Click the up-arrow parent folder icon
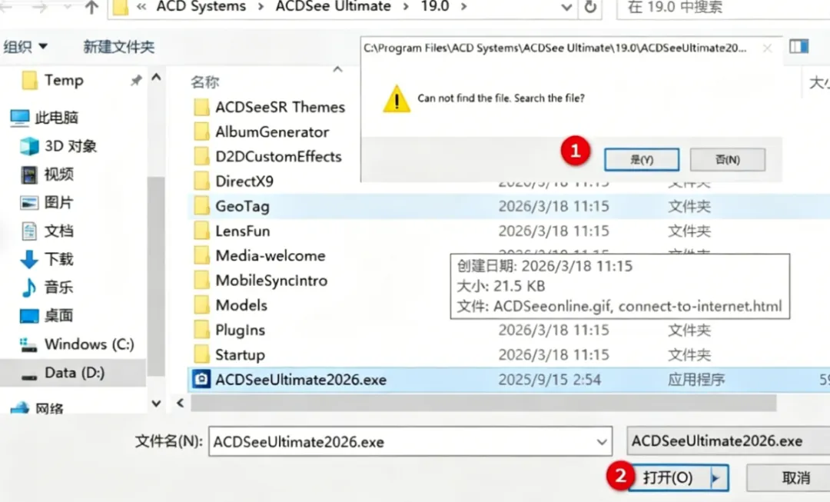 pos(91,7)
